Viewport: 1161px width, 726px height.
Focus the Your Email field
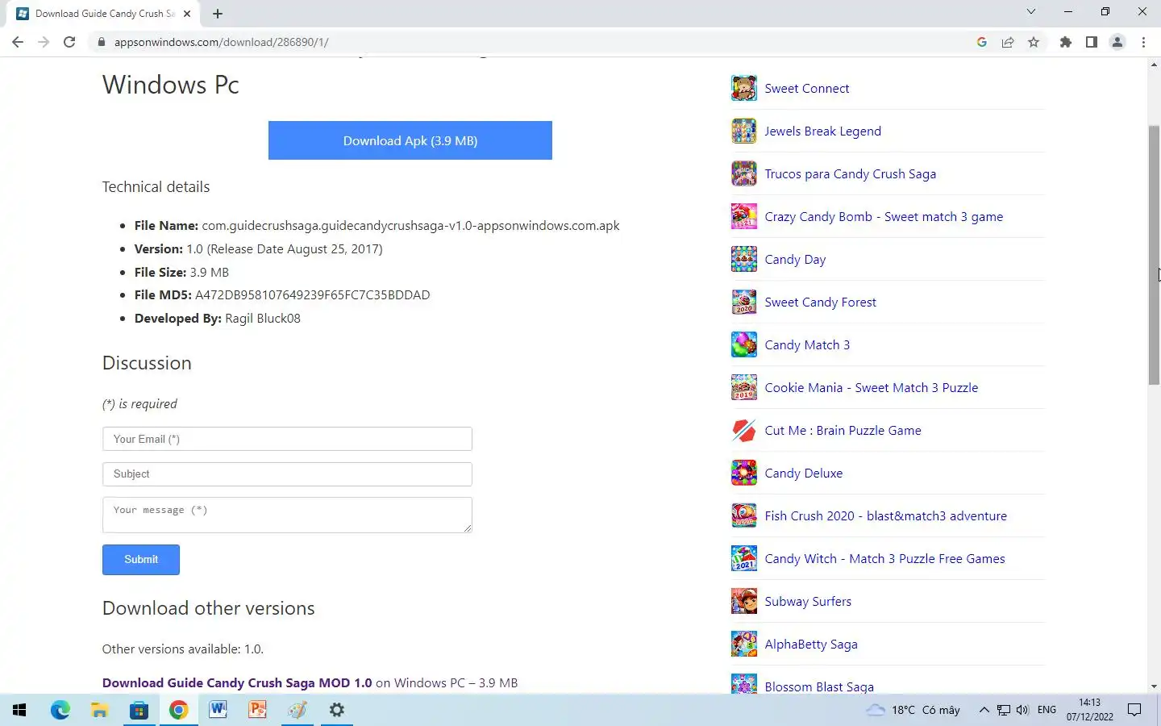(x=287, y=439)
